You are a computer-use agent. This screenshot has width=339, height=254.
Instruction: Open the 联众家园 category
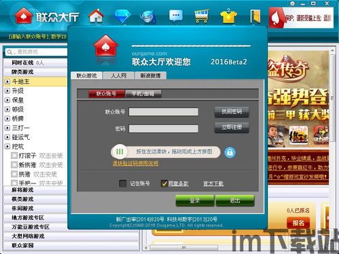coord(71,245)
